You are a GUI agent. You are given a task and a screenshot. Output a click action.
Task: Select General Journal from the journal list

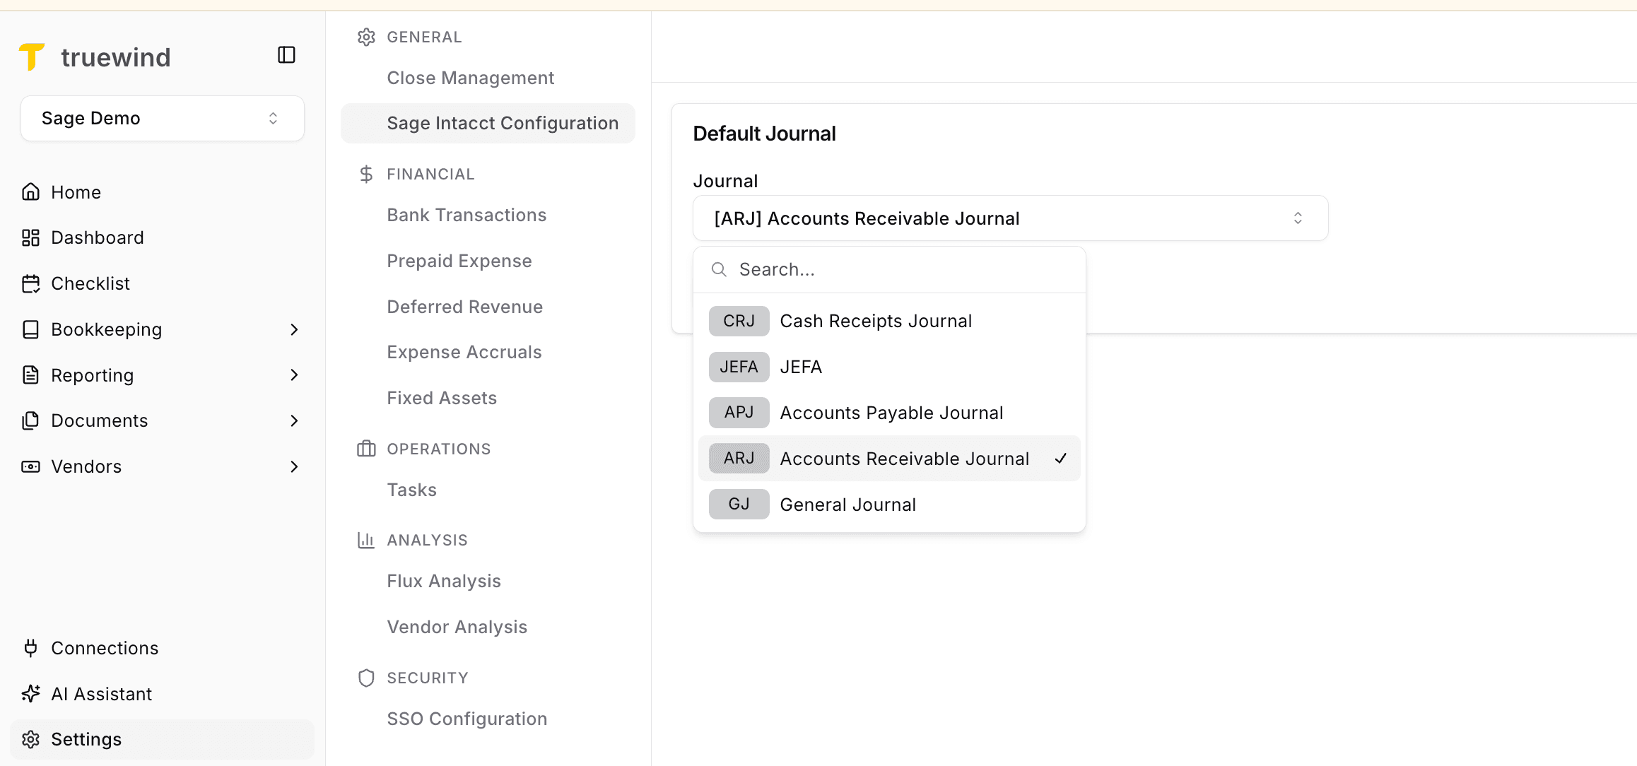point(847,504)
